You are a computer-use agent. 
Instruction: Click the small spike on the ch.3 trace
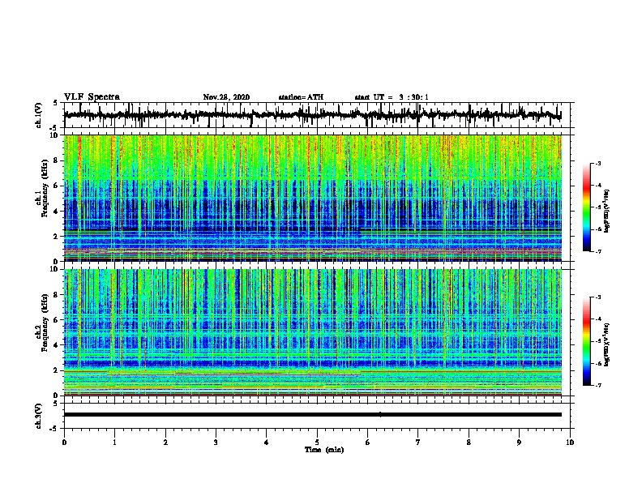380,414
